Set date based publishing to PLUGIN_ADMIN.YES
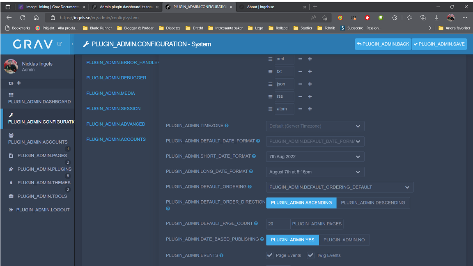The image size is (473, 266). pos(292,240)
